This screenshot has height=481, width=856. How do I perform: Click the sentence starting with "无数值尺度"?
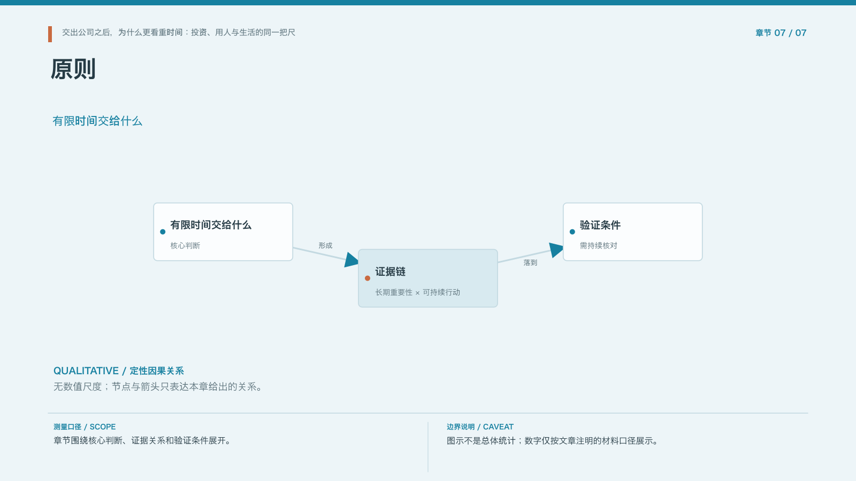tap(158, 386)
